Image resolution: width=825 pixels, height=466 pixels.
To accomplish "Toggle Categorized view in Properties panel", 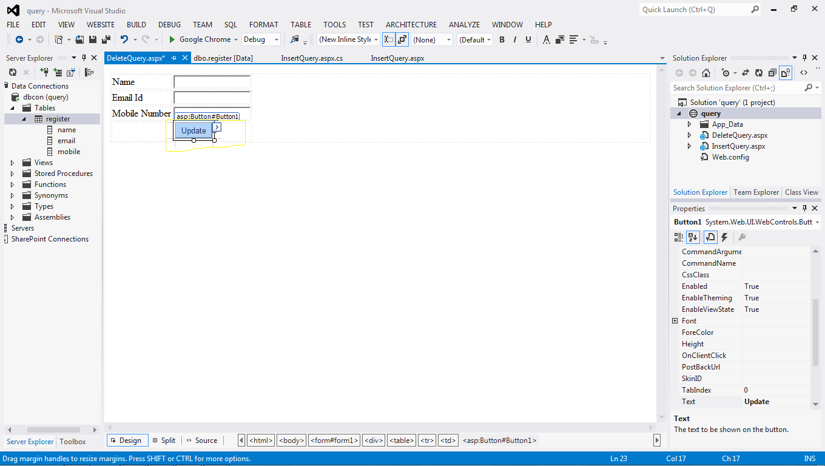I will (679, 237).
